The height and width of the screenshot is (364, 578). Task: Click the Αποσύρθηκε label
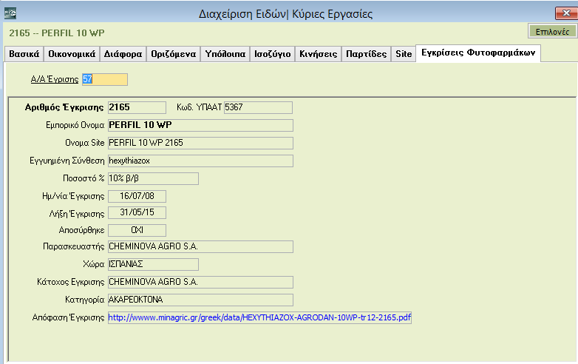pos(81,230)
